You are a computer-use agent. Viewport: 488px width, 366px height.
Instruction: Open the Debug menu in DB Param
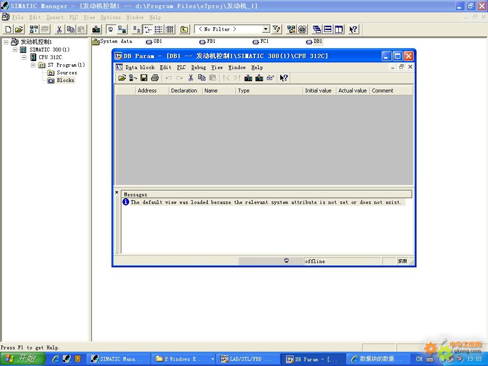click(199, 68)
